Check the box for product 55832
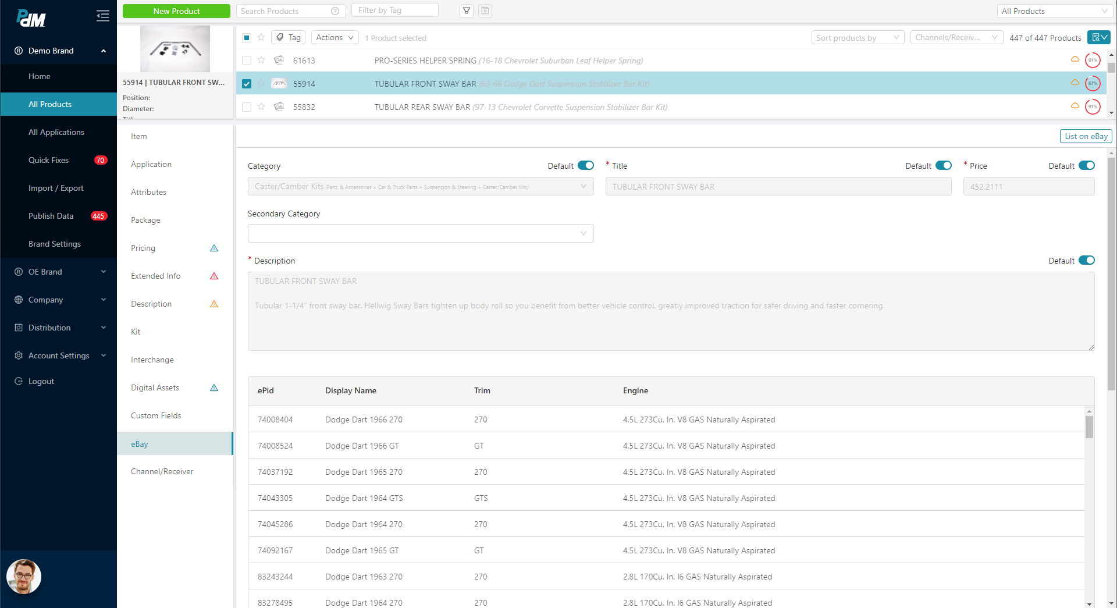The image size is (1117, 608). (247, 107)
